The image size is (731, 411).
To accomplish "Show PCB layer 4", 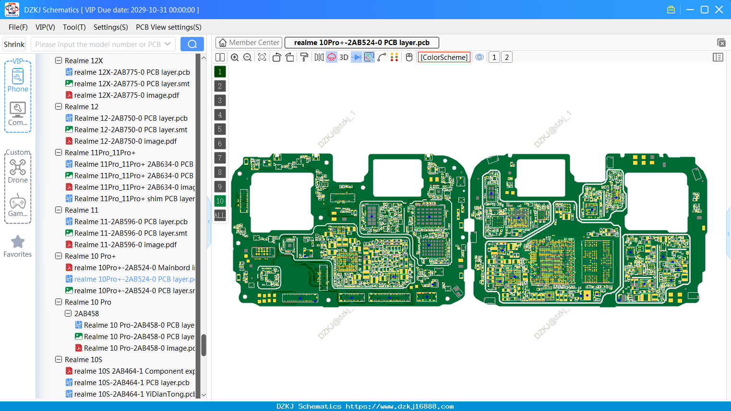I will click(220, 115).
